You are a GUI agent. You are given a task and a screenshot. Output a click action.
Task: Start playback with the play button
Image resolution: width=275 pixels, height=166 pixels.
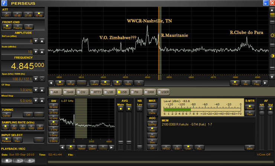[18, 160]
